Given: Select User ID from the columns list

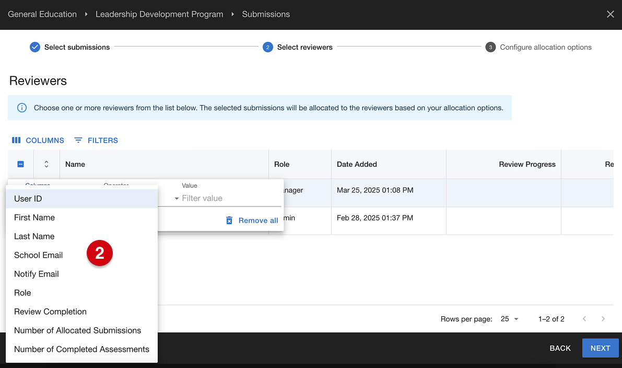Looking at the screenshot, I should (81, 199).
